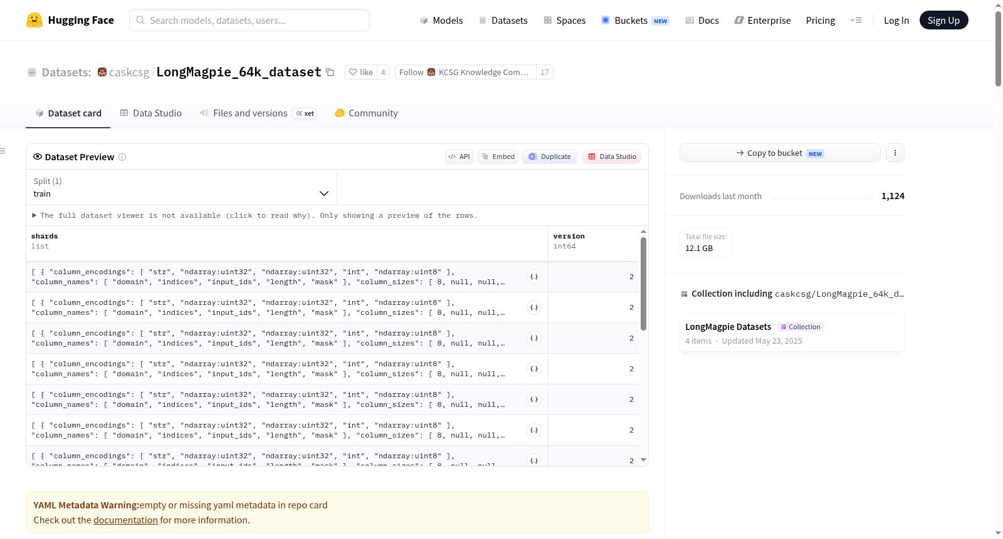The width and height of the screenshot is (1003, 539).
Task: Copy dataset name with the copy icon
Action: coord(330,72)
